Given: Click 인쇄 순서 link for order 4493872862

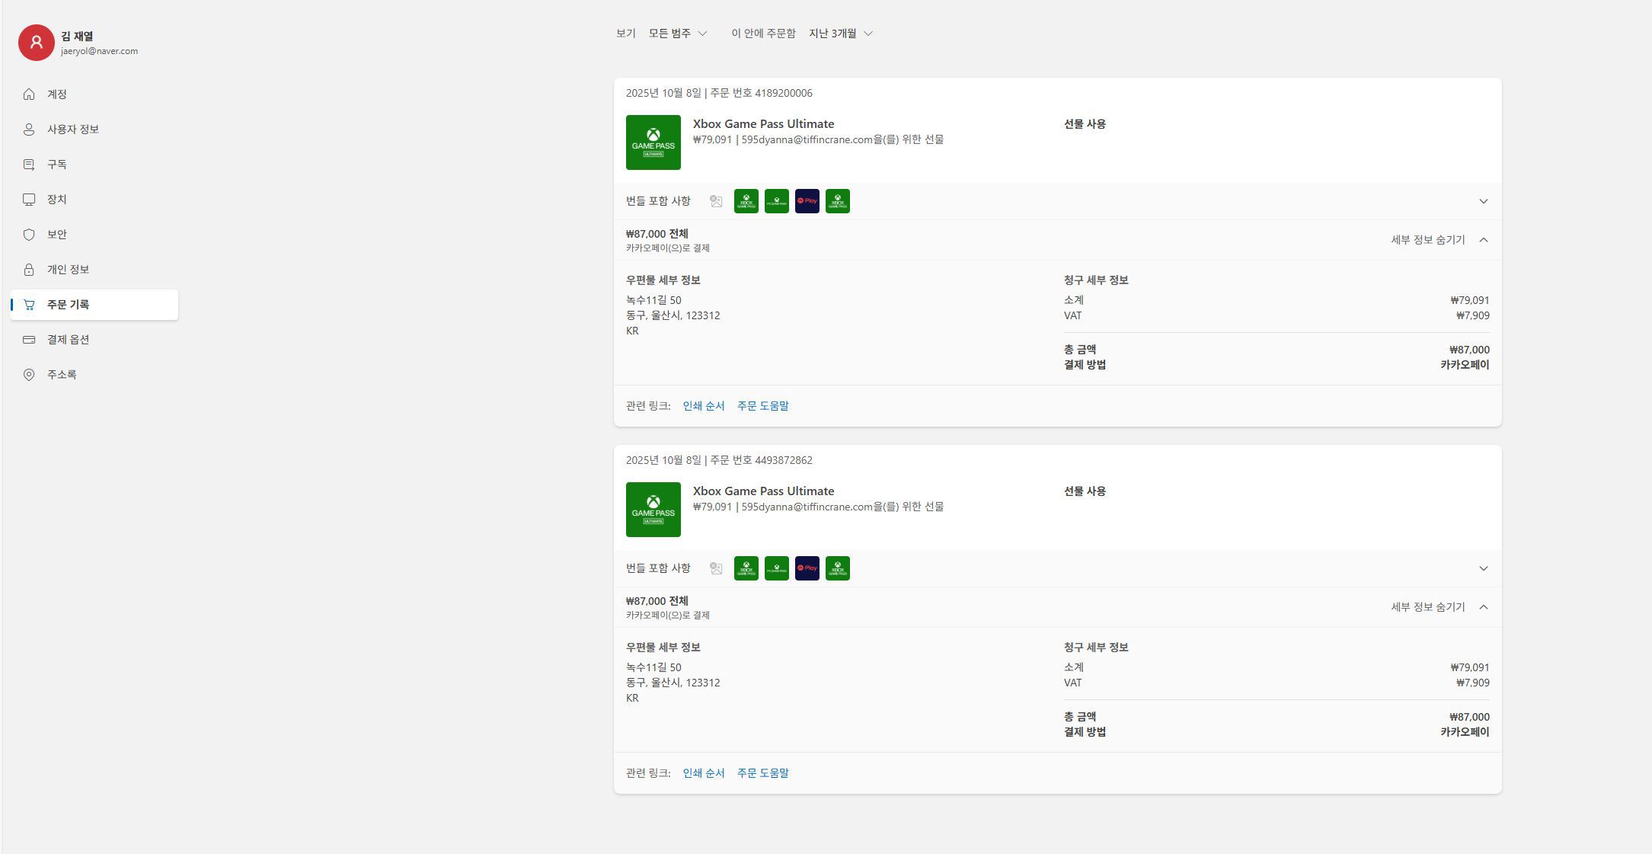Looking at the screenshot, I should pos(704,773).
